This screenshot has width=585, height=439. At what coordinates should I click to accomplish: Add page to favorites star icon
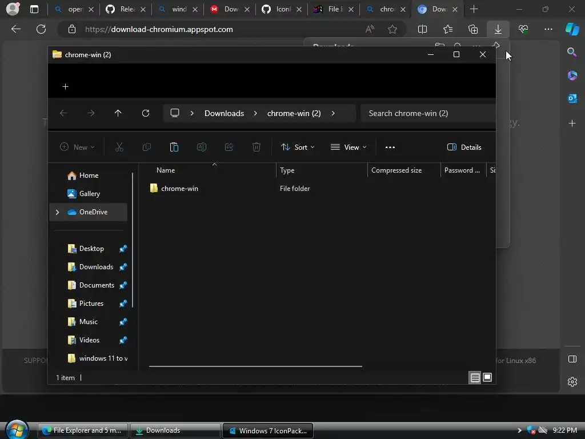392,29
